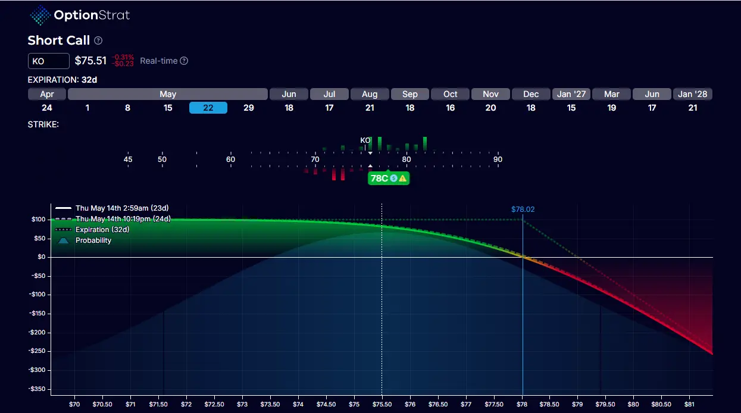This screenshot has height=413, width=741.
Task: Expand the Jun month expiration group
Action: (x=289, y=94)
